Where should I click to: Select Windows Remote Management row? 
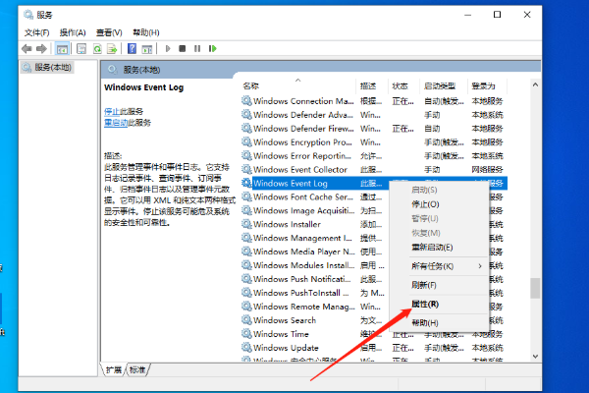click(x=374, y=307)
